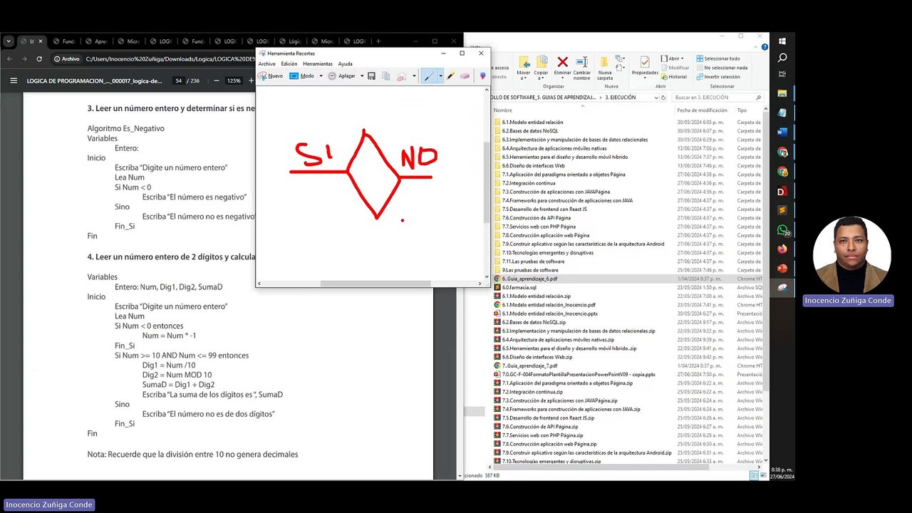This screenshot has width=912, height=513.
Task: Select folder 6.2.Bases de datos NoSQL
Action: 530,131
